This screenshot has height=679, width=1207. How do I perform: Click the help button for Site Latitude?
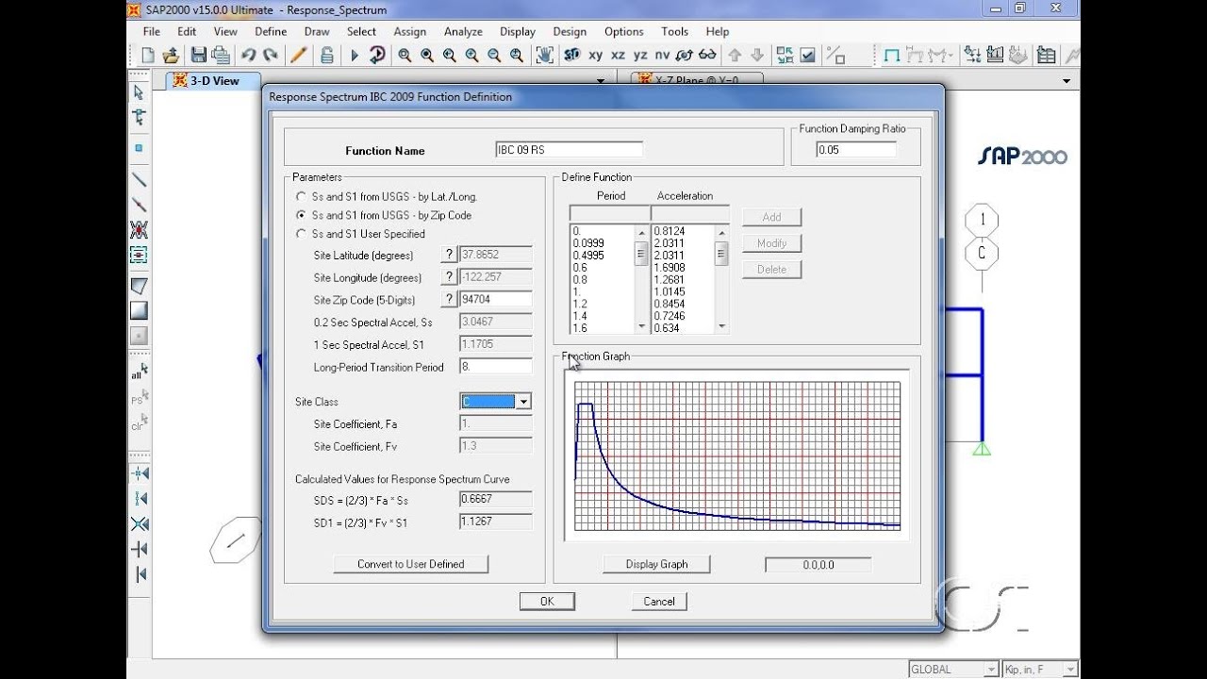(450, 255)
